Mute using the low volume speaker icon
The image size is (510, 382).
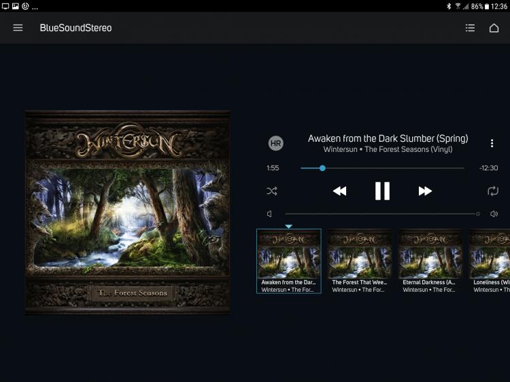(x=269, y=214)
